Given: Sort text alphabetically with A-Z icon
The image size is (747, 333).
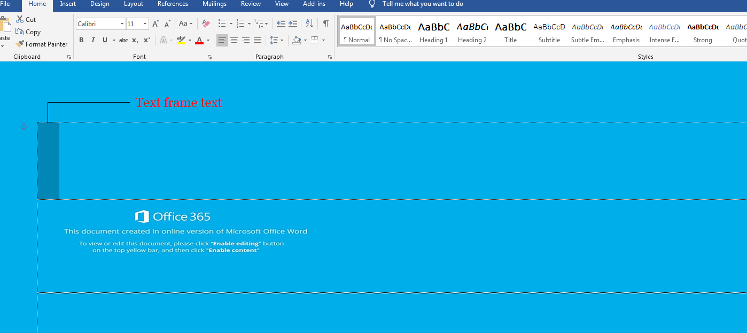Looking at the screenshot, I should (309, 24).
